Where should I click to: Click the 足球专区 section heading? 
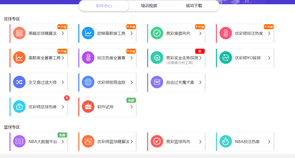pos(12,19)
